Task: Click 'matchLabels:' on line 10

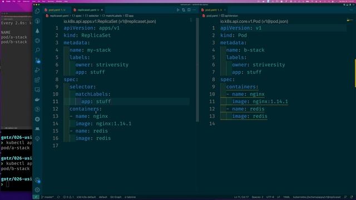Action: tap(93, 94)
